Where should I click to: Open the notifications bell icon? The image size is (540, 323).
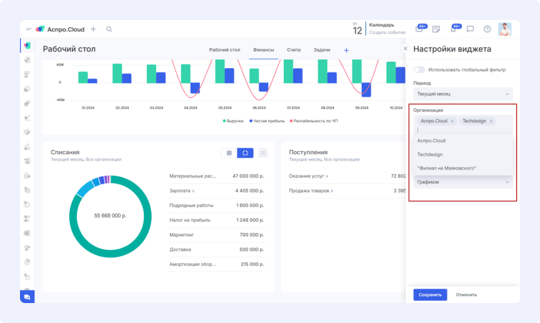tap(454, 29)
